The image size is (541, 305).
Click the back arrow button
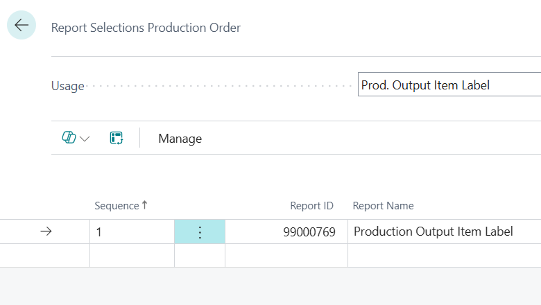[22, 26]
